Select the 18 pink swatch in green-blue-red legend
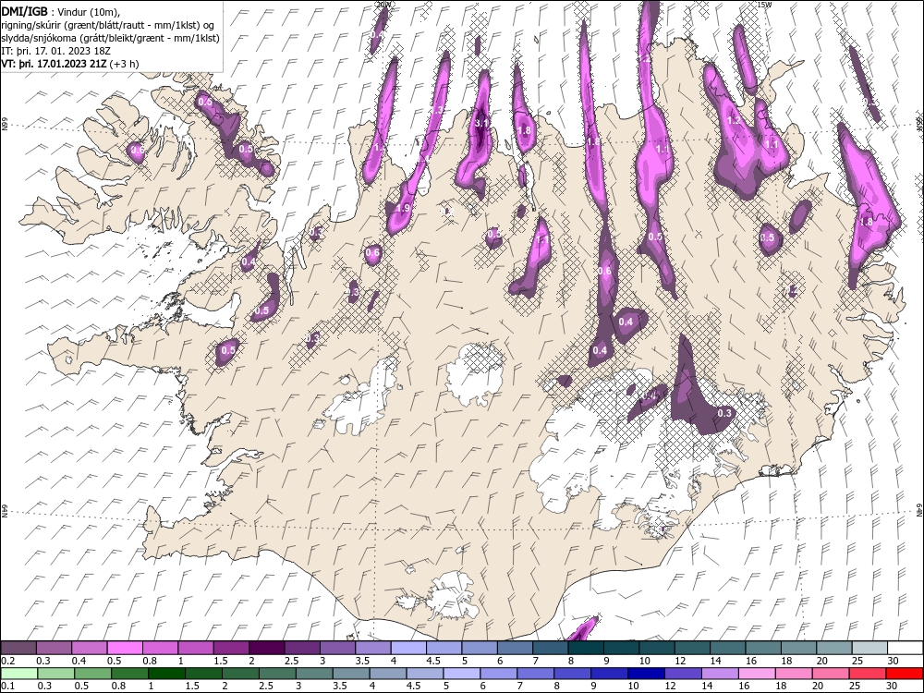The height and width of the screenshot is (693, 924). coord(794,674)
